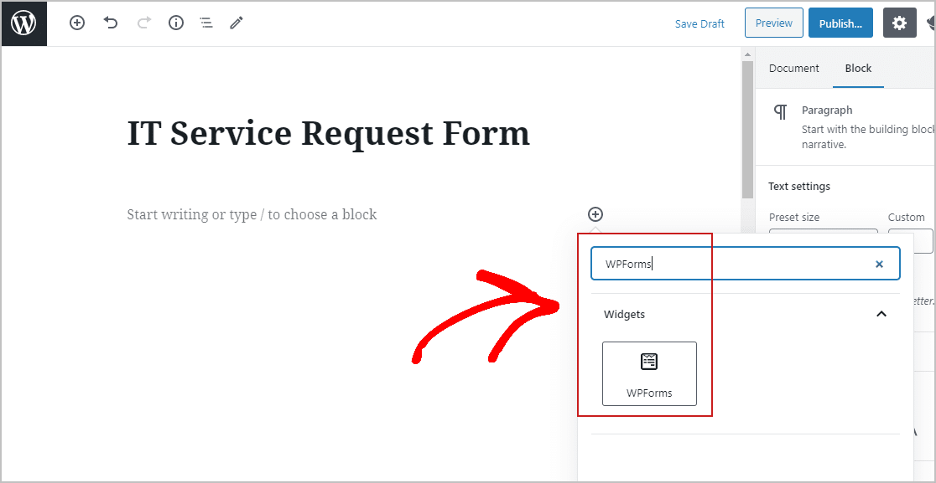Click the WordPress logo icon
Image resolution: width=936 pixels, height=483 pixels.
click(x=23, y=23)
